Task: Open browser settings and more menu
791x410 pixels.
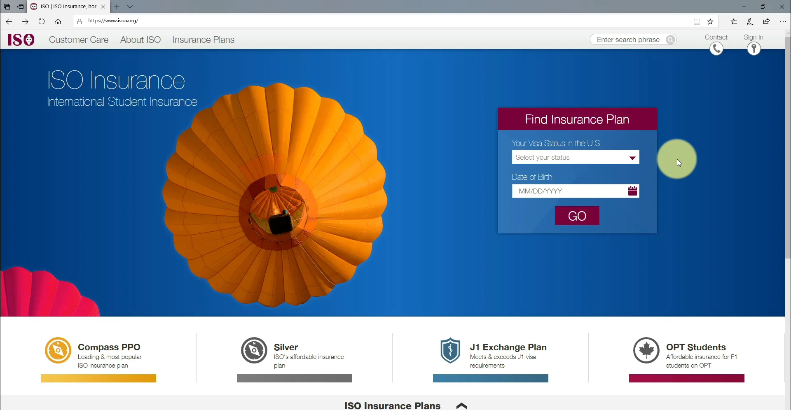Action: pyautogui.click(x=783, y=21)
